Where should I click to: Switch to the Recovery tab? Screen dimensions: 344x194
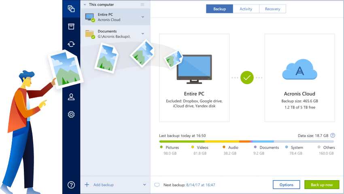click(272, 9)
